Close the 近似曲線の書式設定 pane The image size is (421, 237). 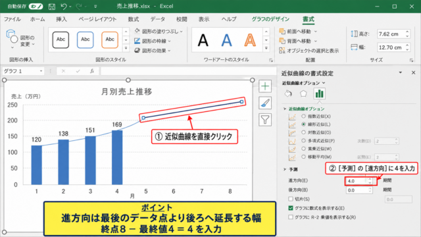coord(413,72)
